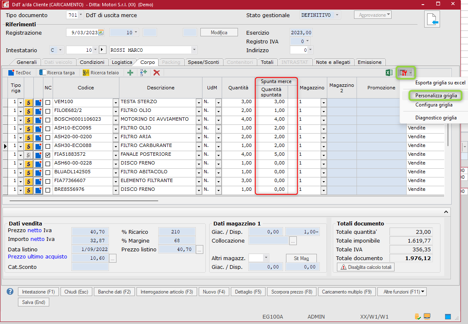468x324 pixels.
Task: Click the document import icon at top right
Action: tap(433, 19)
